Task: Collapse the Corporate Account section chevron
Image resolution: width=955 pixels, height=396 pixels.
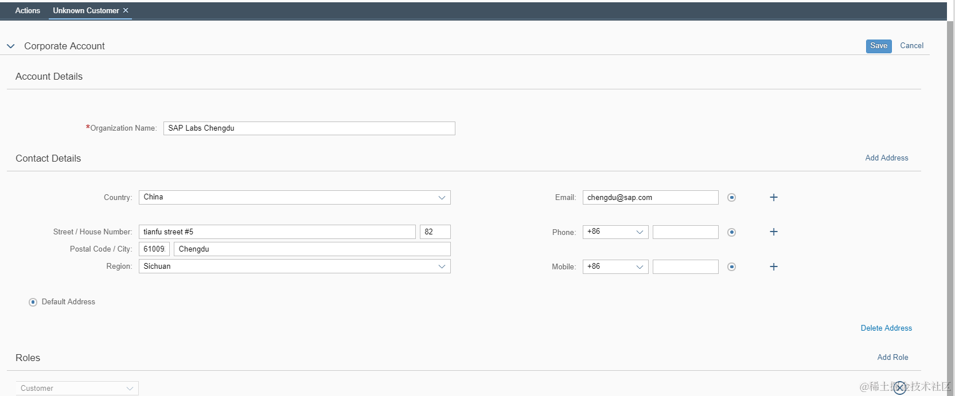Action: 10,46
